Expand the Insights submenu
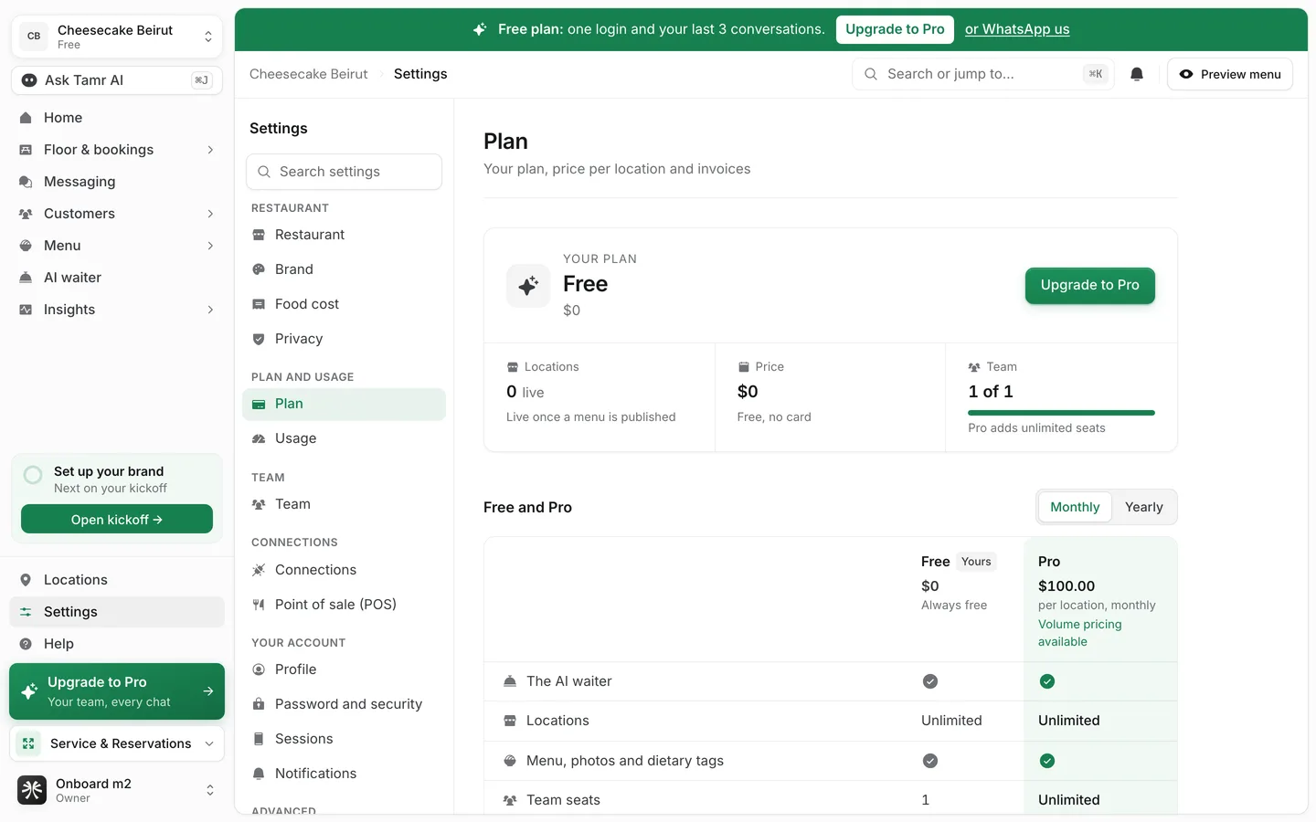Screen dimensions: 1316x822 [210, 310]
